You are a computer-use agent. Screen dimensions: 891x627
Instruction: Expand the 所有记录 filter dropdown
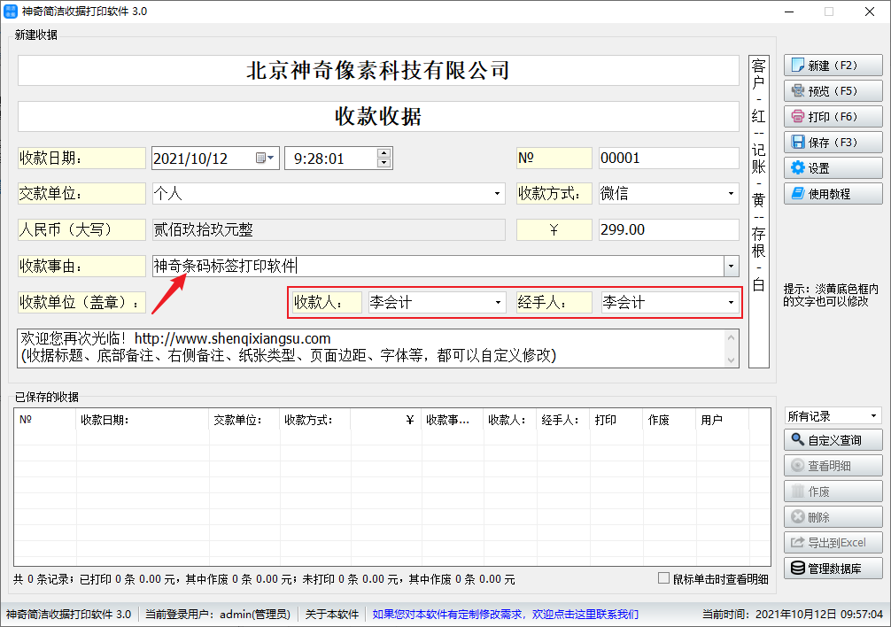(873, 416)
